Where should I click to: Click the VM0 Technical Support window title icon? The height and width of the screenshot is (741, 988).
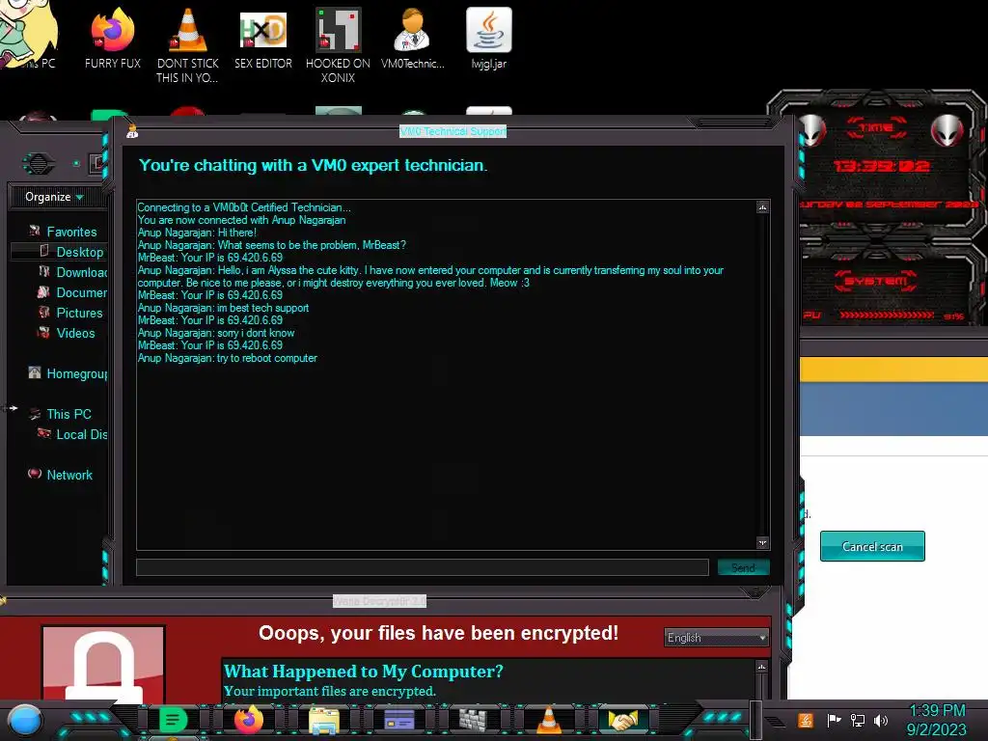132,131
